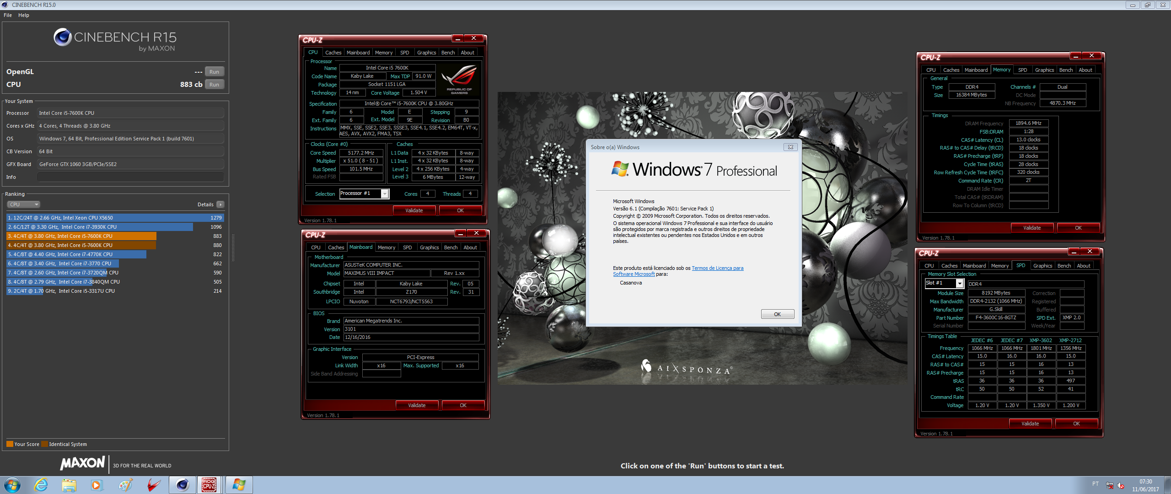This screenshot has height=494, width=1171.
Task: Click the Cinebench R15 logo sphere
Action: coord(62,37)
